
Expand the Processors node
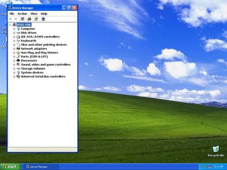(14, 61)
